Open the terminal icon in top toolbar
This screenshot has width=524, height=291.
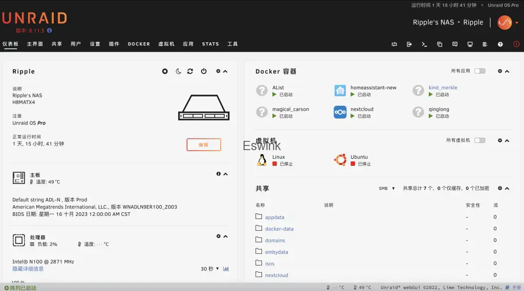tap(424, 44)
